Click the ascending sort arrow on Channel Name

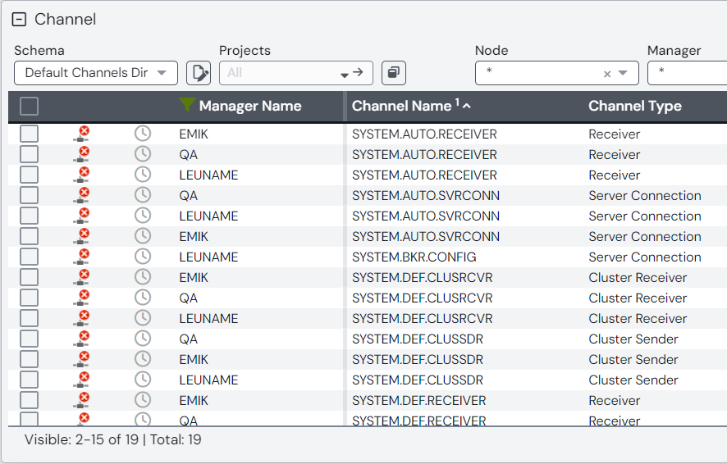click(x=467, y=106)
